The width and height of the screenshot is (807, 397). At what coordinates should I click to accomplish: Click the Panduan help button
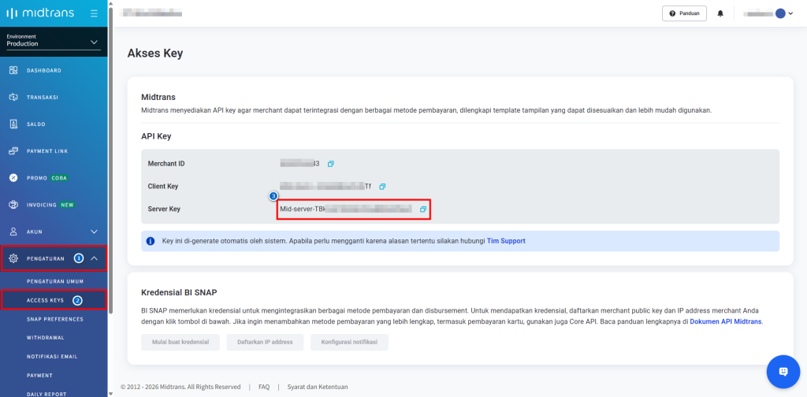684,13
